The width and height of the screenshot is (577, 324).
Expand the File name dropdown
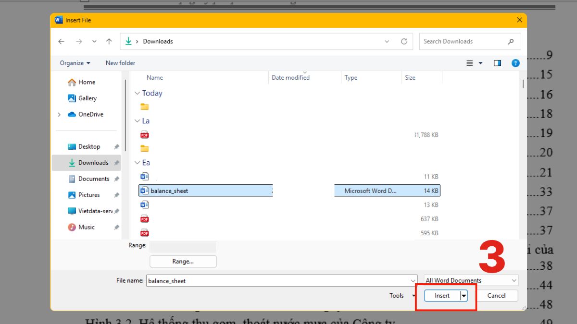tap(414, 280)
